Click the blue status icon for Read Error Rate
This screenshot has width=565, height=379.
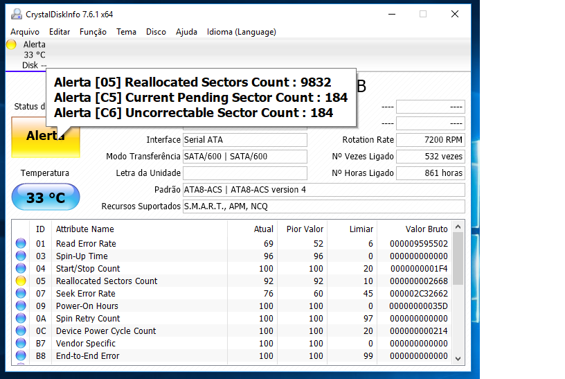(x=21, y=243)
